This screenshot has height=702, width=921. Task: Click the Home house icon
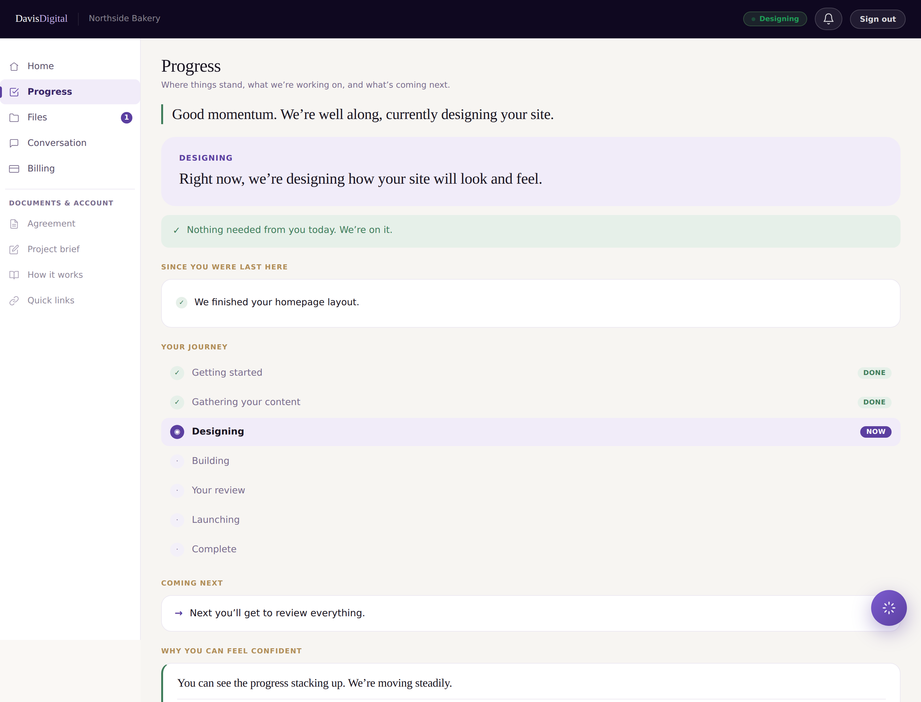14,67
